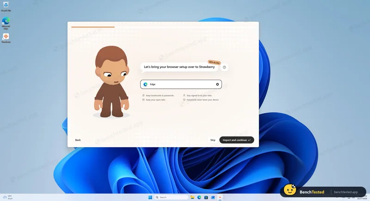Select the Strawberry desktop shortcut

click(6, 38)
